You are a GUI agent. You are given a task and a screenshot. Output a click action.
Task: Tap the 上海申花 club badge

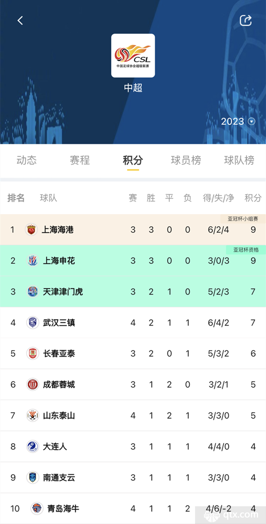pyautogui.click(x=33, y=261)
